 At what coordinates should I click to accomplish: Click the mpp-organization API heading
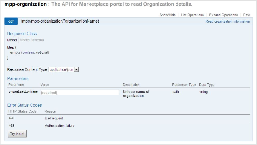26,4
